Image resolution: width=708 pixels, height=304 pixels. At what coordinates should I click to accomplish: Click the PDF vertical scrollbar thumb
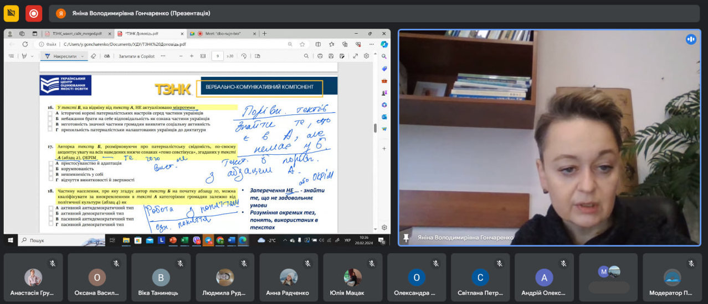[x=376, y=128]
